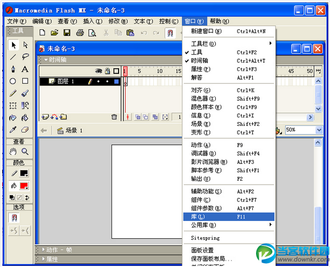The width and height of the screenshot is (330, 267).
Task: Select the Subselection tool
Action: [x=25, y=45]
